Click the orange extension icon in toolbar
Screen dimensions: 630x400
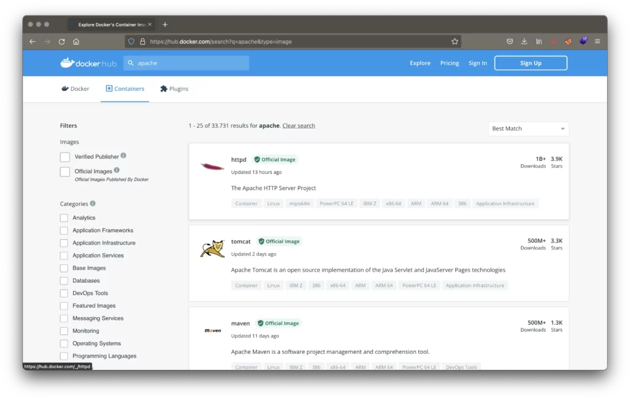coord(568,41)
